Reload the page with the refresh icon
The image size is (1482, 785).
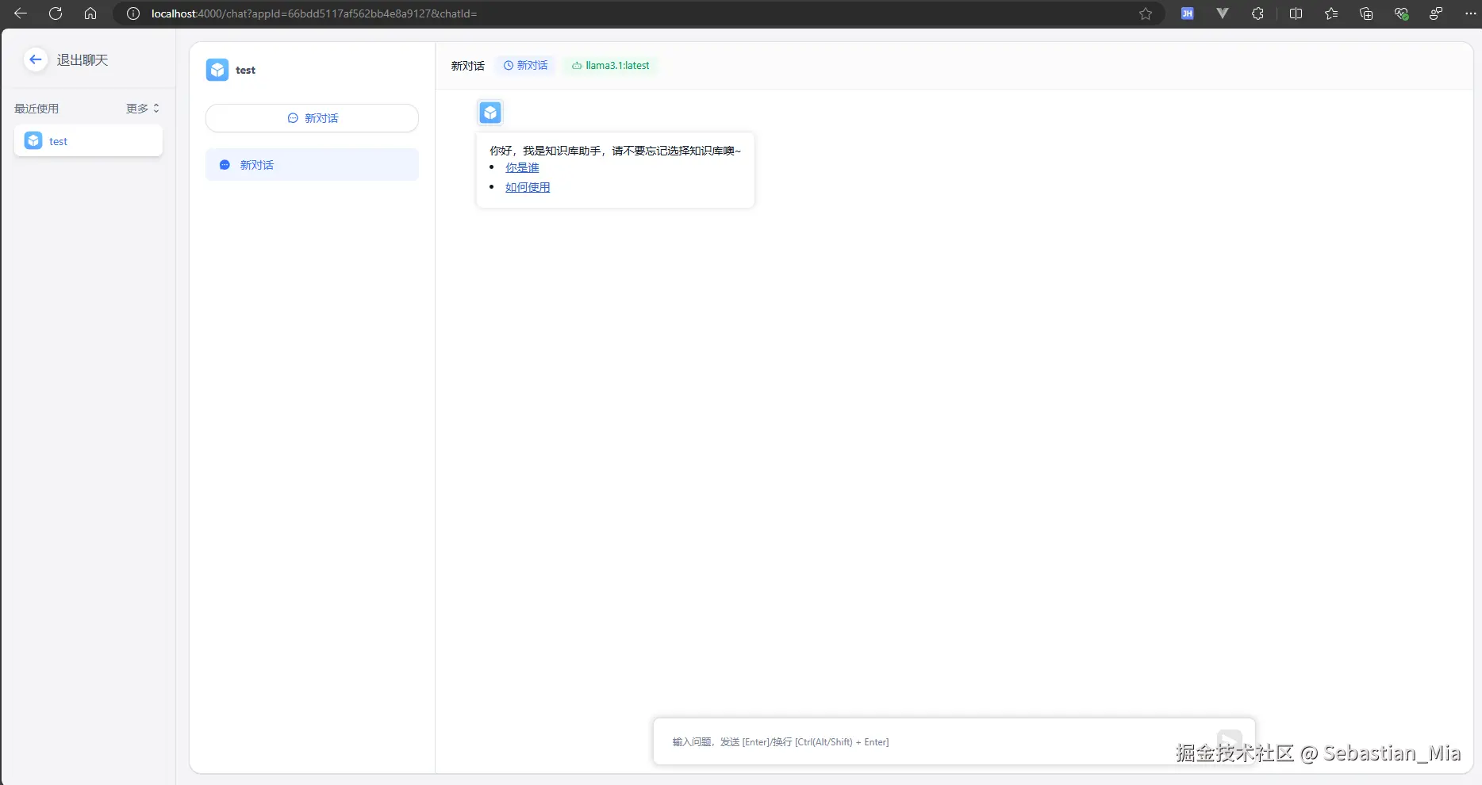[x=56, y=13]
